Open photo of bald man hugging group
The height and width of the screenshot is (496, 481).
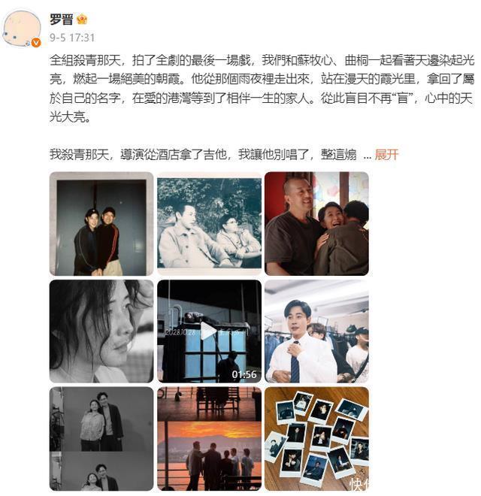point(316,224)
